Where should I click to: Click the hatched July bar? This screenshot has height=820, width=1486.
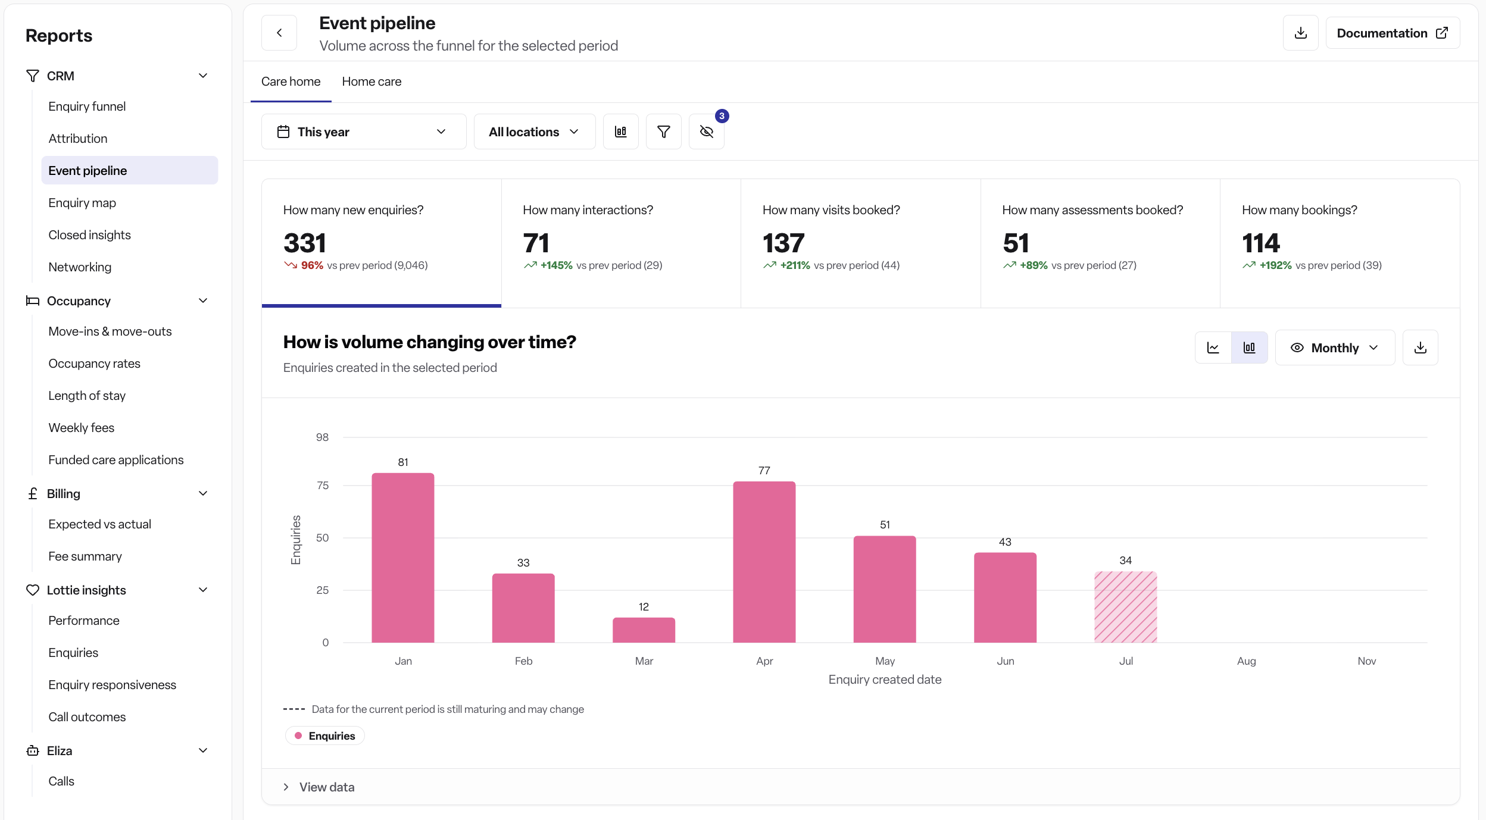coord(1126,607)
